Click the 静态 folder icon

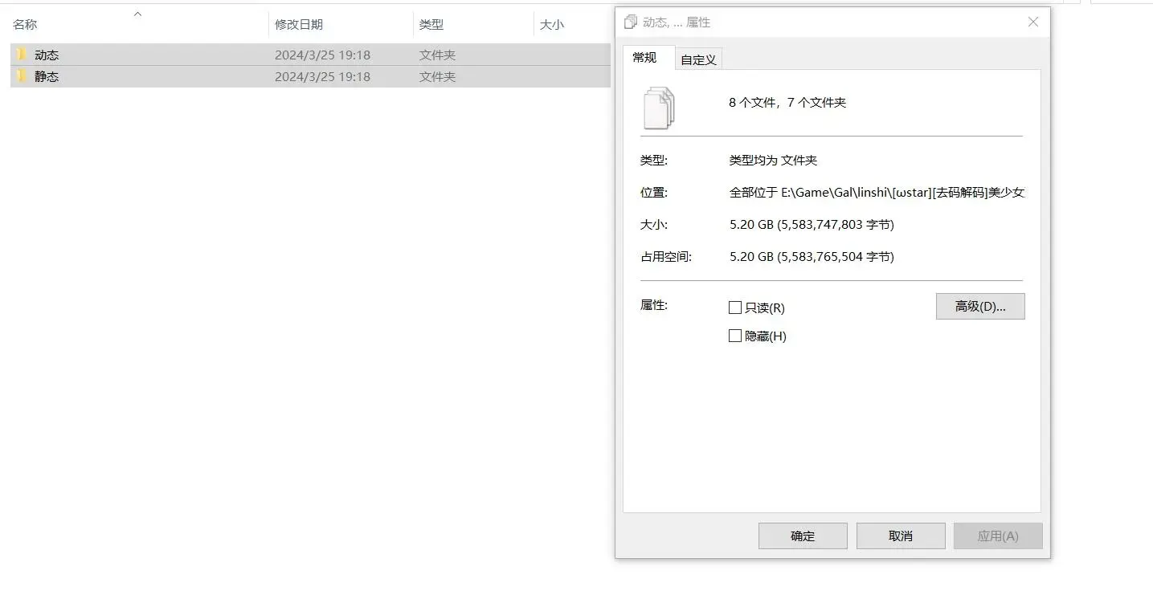[22, 76]
